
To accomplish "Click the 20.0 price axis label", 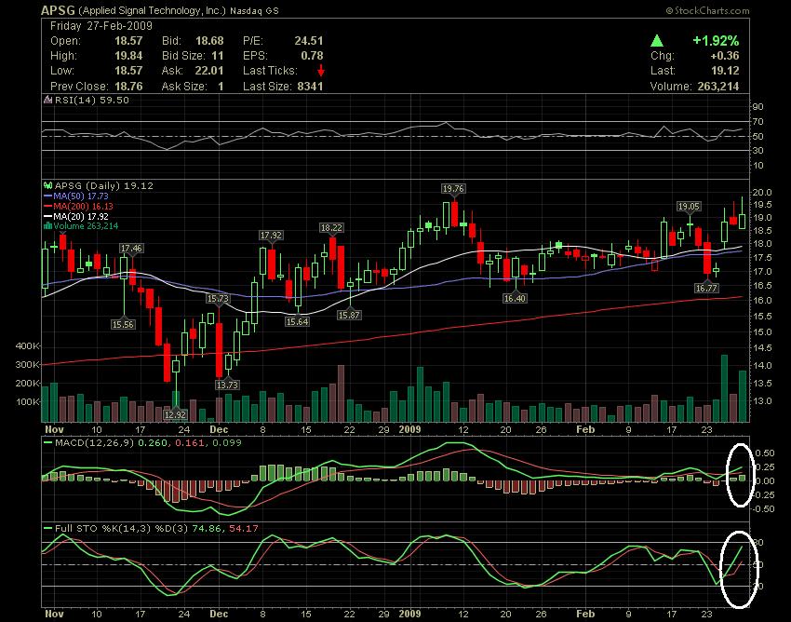I will click(762, 193).
